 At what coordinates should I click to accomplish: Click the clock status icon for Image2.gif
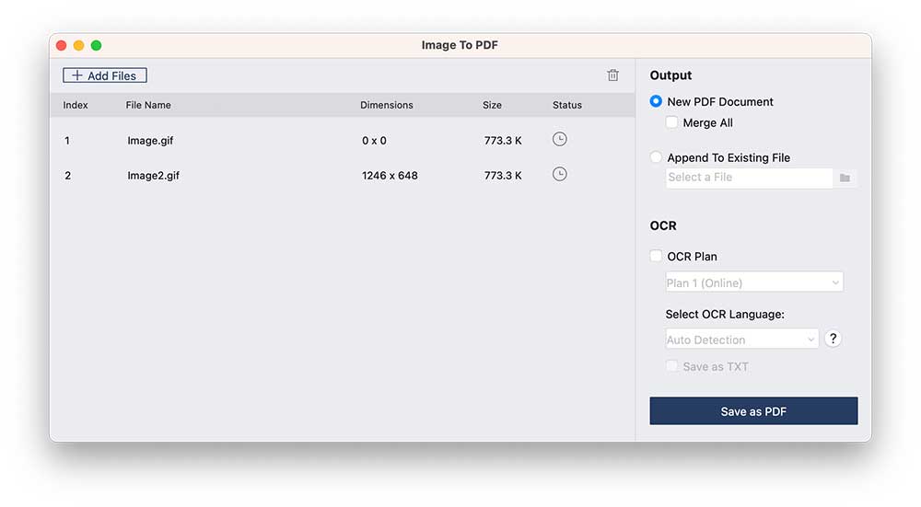(x=559, y=174)
